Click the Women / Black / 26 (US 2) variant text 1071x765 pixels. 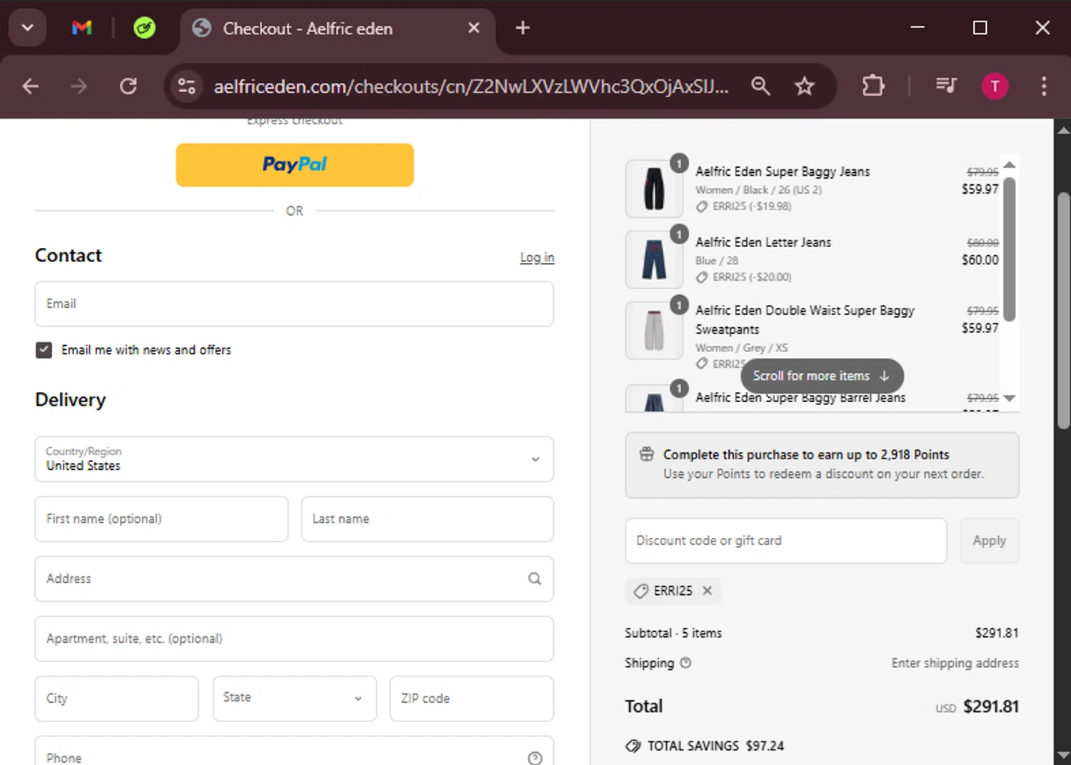759,190
